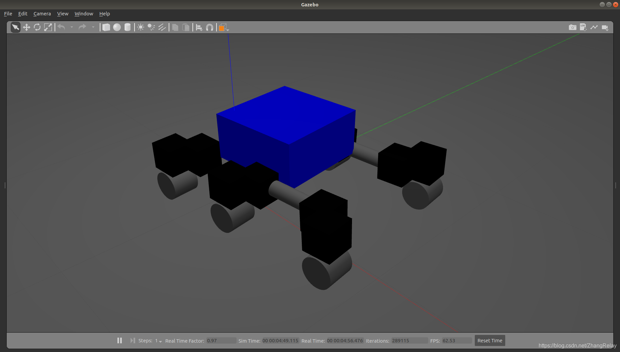Viewport: 620px width, 352px height.
Task: Click the copy icon in toolbar
Action: pyautogui.click(x=175, y=27)
